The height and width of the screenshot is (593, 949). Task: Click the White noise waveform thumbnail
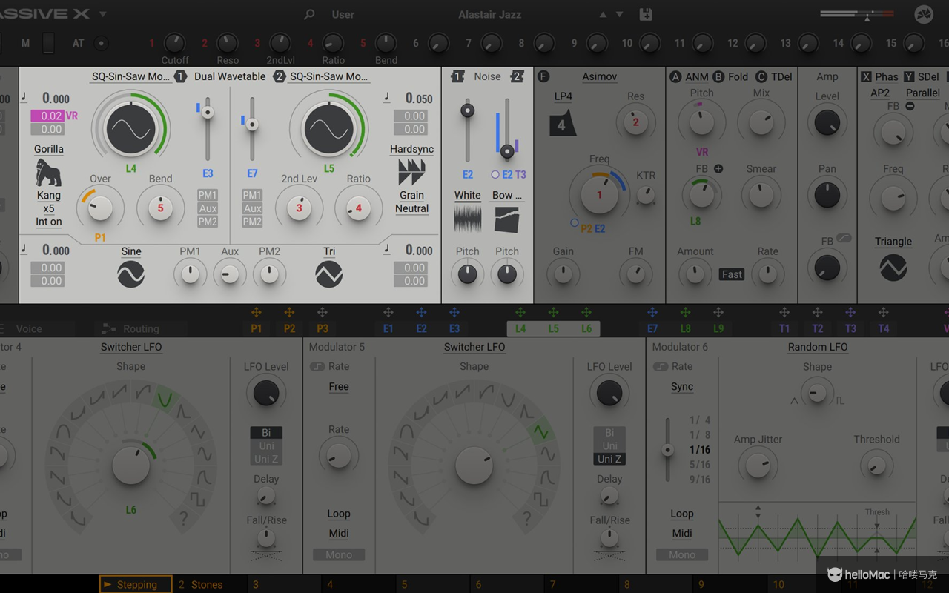point(468,219)
